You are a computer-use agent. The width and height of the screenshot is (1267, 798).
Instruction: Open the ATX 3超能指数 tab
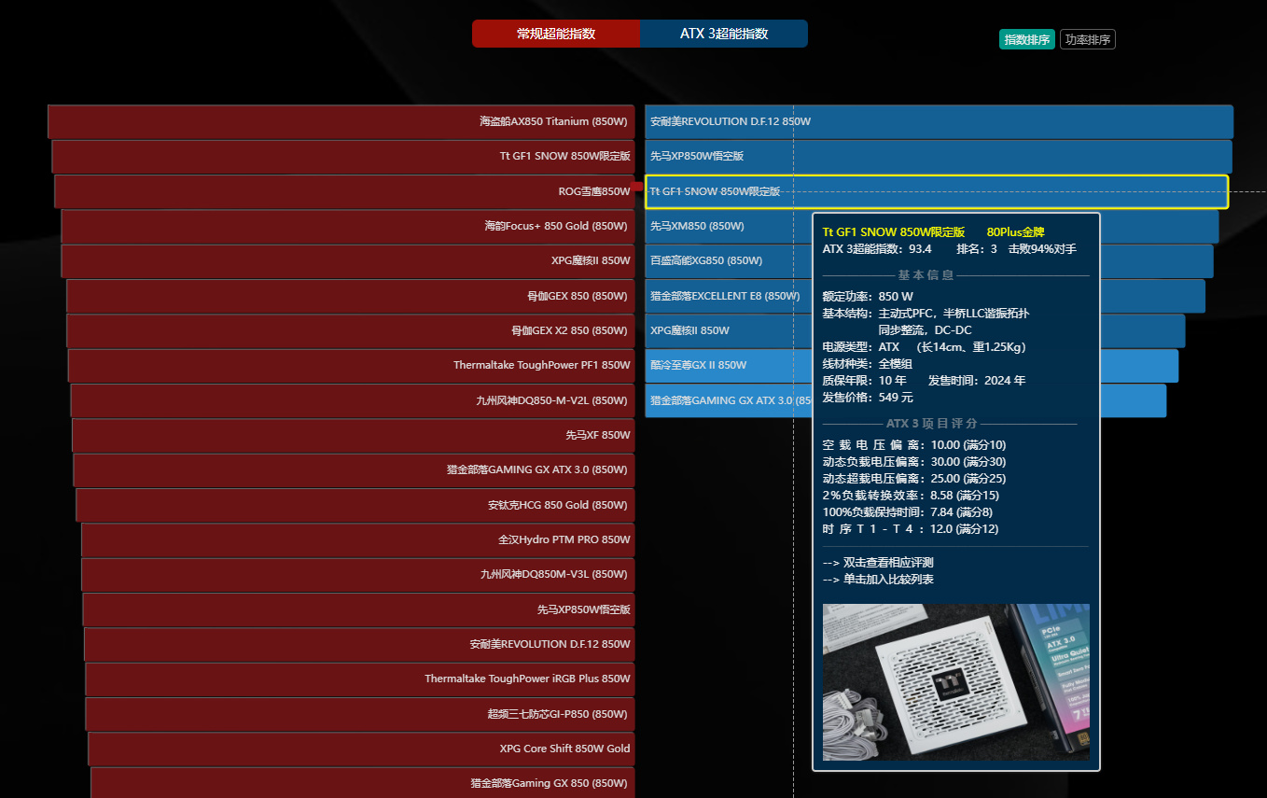tap(724, 34)
